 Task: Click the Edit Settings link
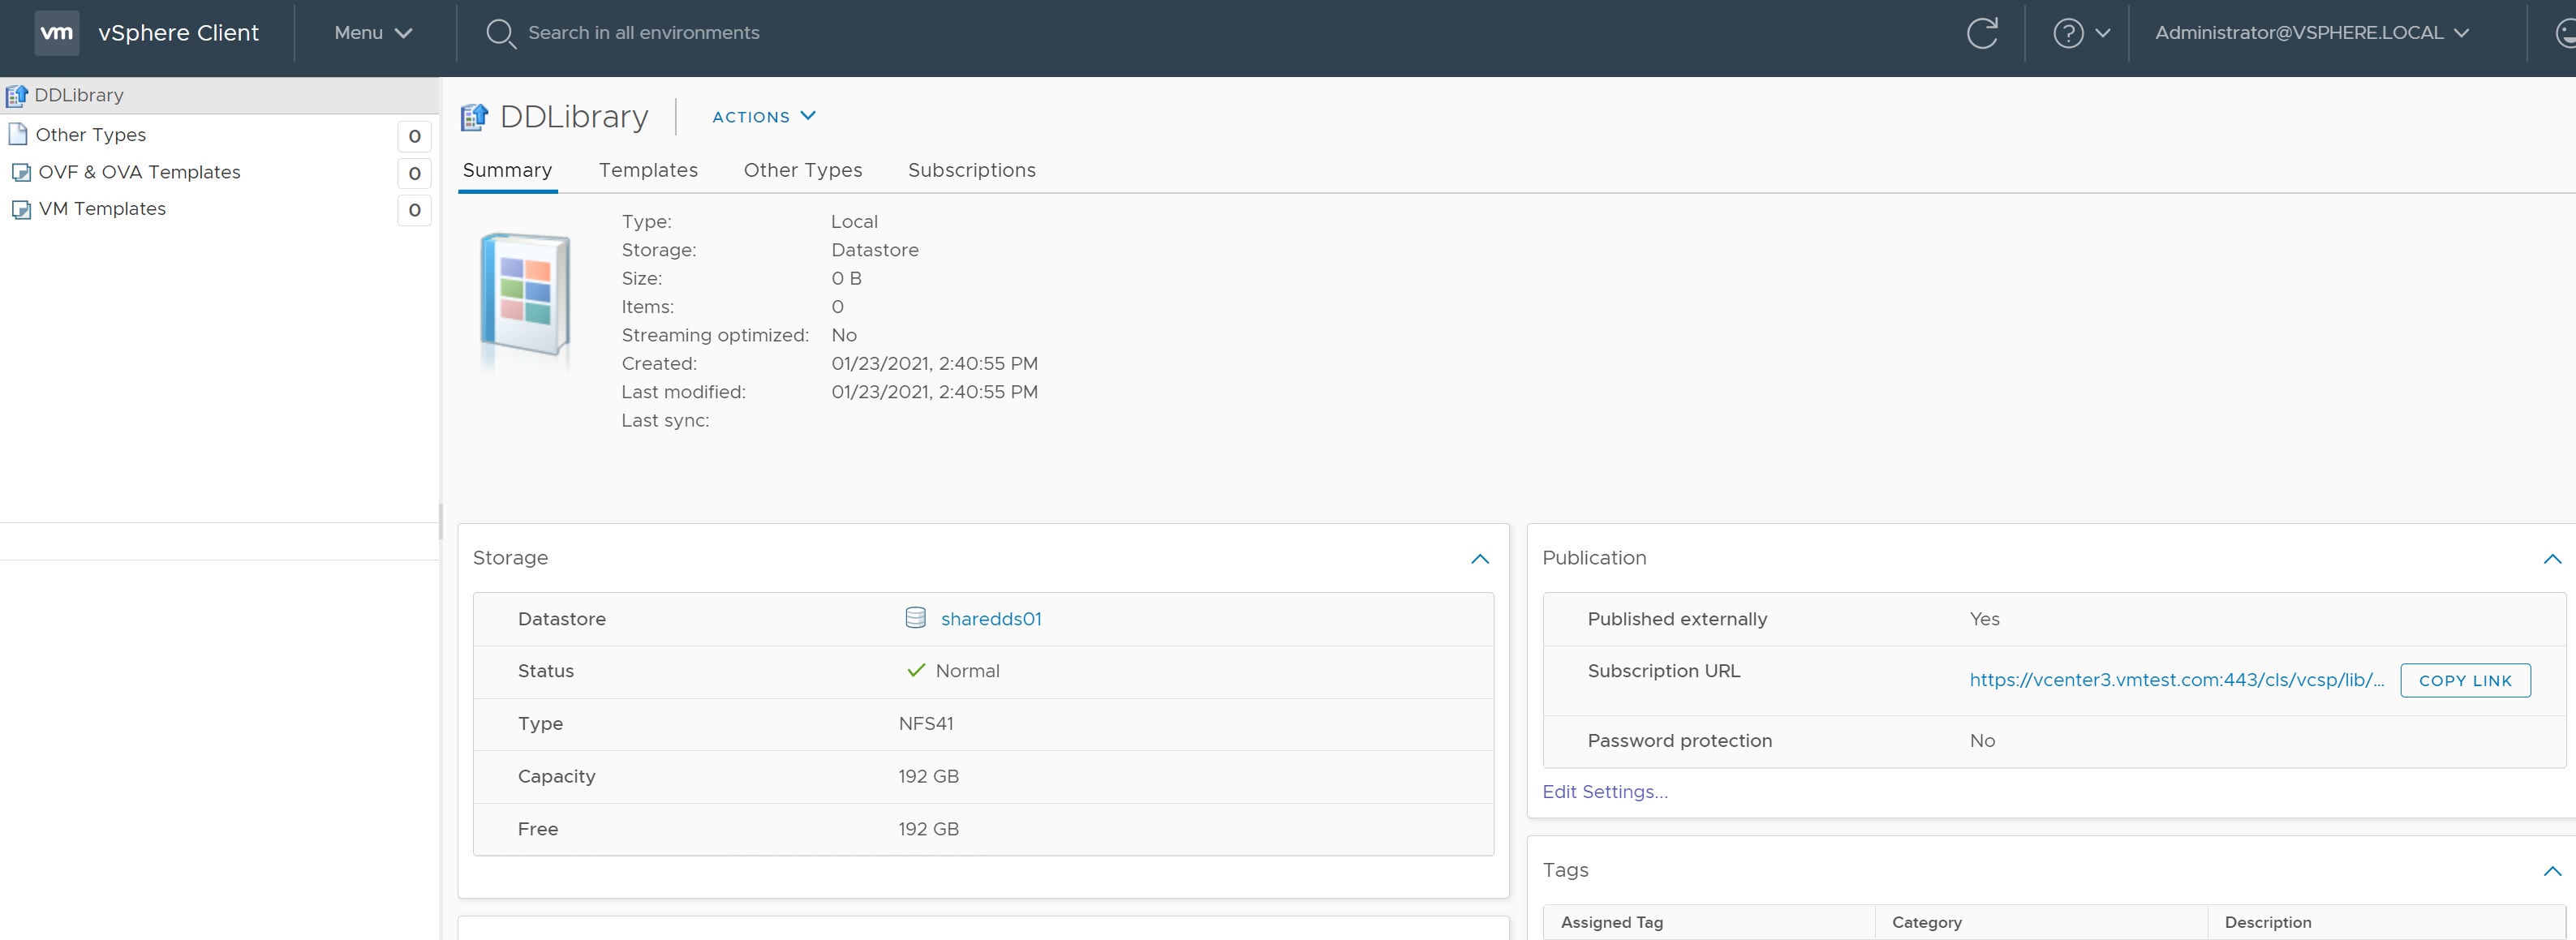tap(1604, 792)
